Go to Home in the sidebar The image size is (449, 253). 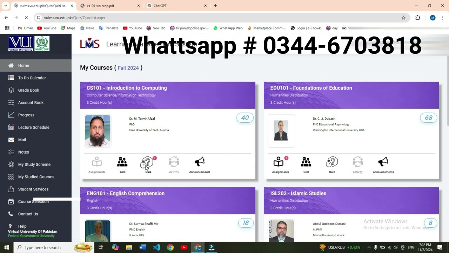click(x=36, y=65)
